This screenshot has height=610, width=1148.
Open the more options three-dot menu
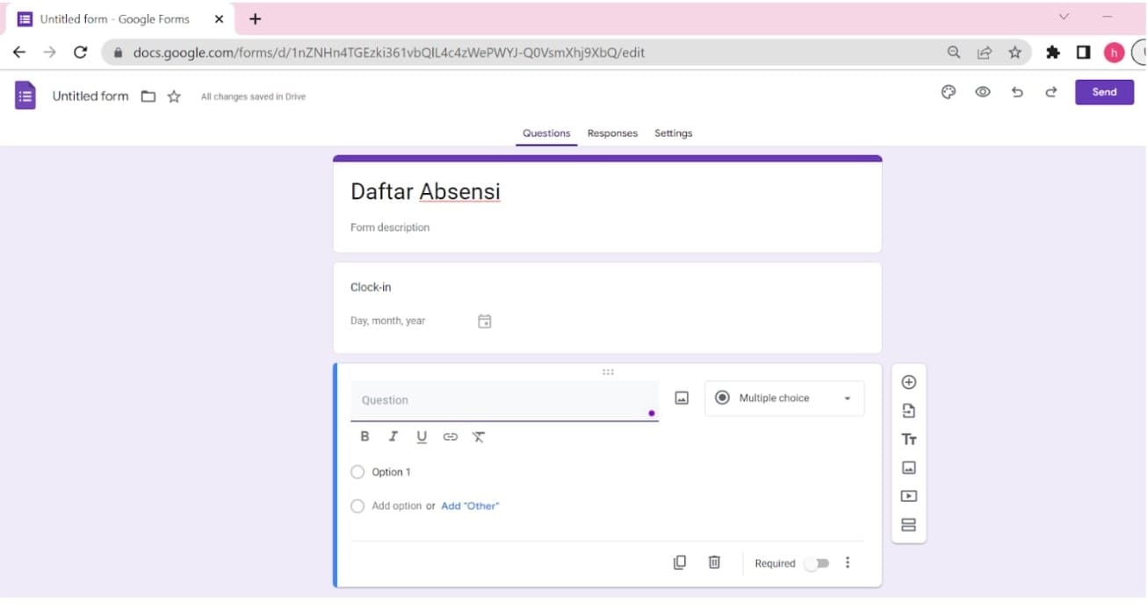pos(848,562)
